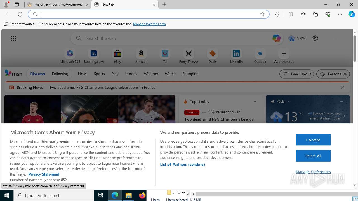Open a new browser tab
The width and height of the screenshot is (358, 201).
pyautogui.click(x=164, y=4)
